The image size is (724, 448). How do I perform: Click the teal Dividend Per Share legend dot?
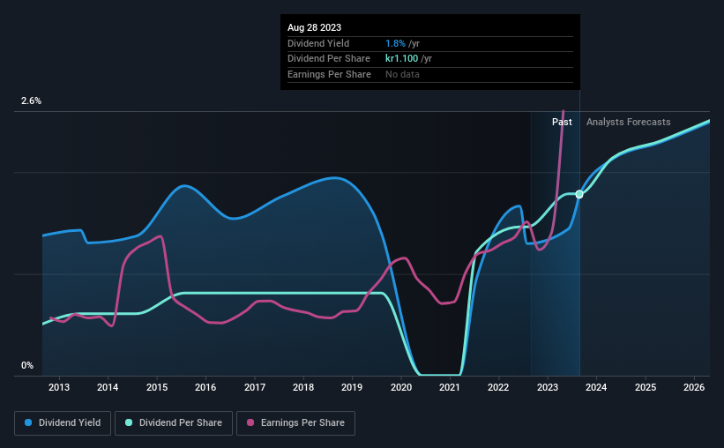tap(129, 422)
